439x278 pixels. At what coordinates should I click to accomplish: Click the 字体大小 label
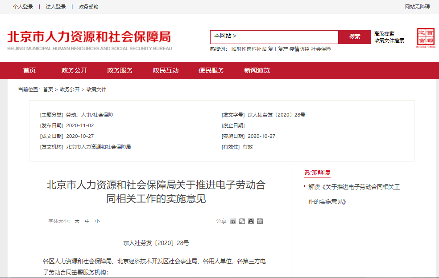coord(59,222)
